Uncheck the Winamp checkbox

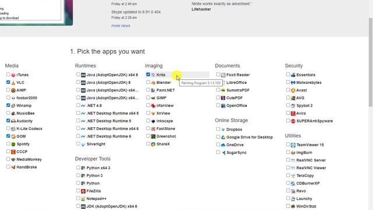point(8,105)
